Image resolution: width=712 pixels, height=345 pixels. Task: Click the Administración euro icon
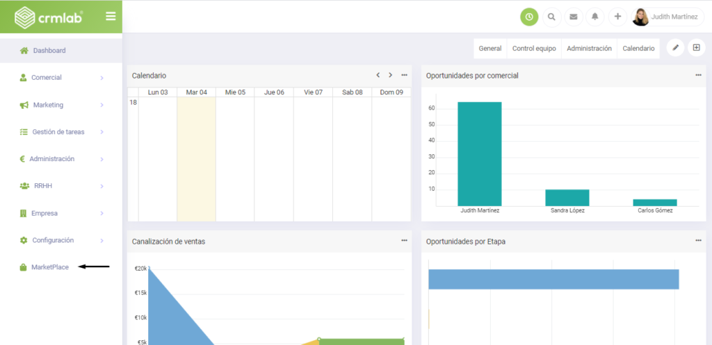(22, 159)
